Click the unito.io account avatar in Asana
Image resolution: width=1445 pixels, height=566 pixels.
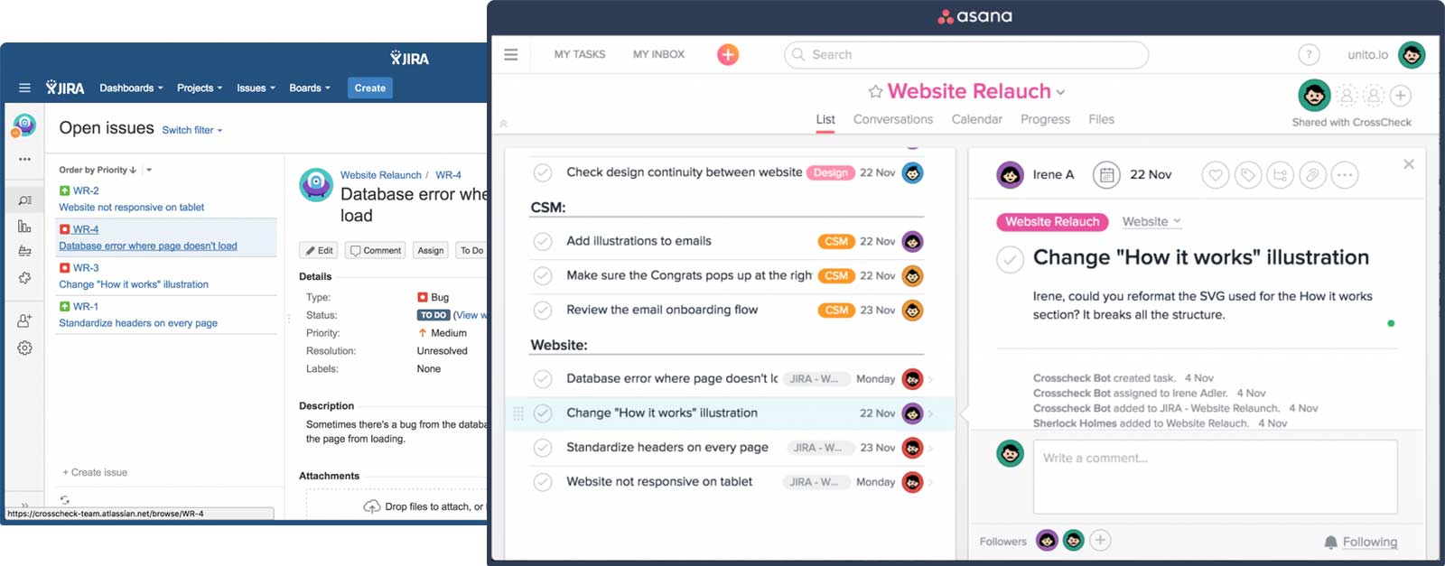(1412, 55)
